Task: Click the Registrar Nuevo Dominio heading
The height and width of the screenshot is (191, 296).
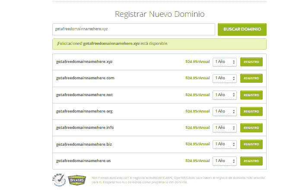Action: click(160, 14)
